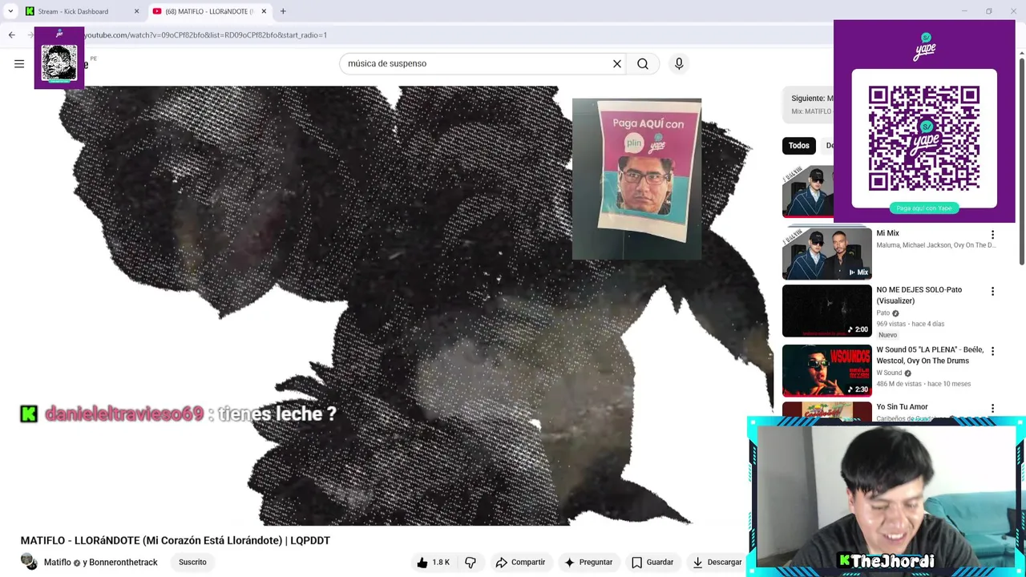Download video with Descargar button
Viewport: 1026px width, 577px height.
click(717, 563)
